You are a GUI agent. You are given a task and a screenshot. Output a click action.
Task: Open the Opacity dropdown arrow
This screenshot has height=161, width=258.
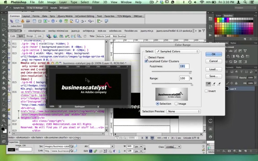[255, 78]
